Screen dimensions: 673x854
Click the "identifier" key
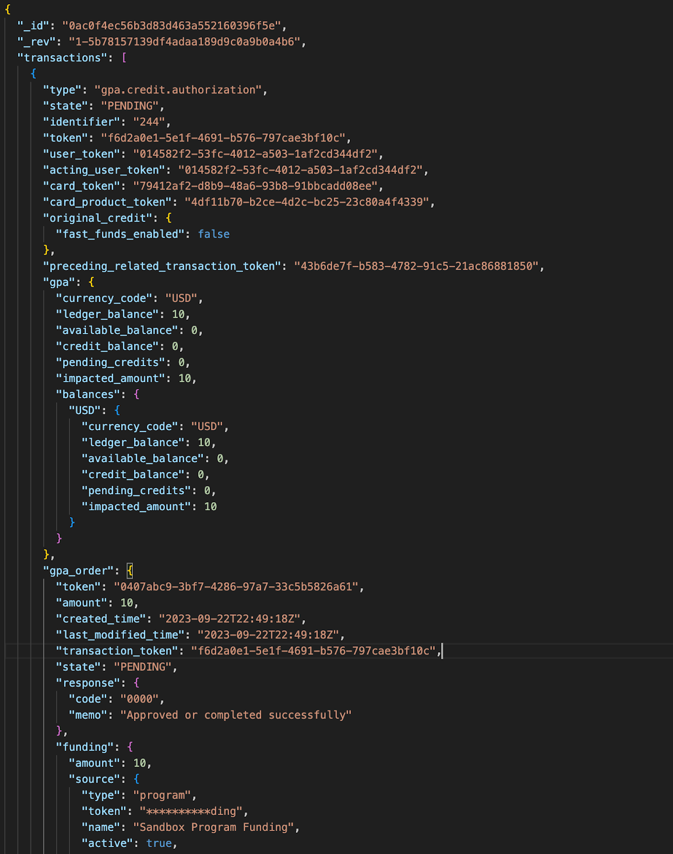(81, 122)
